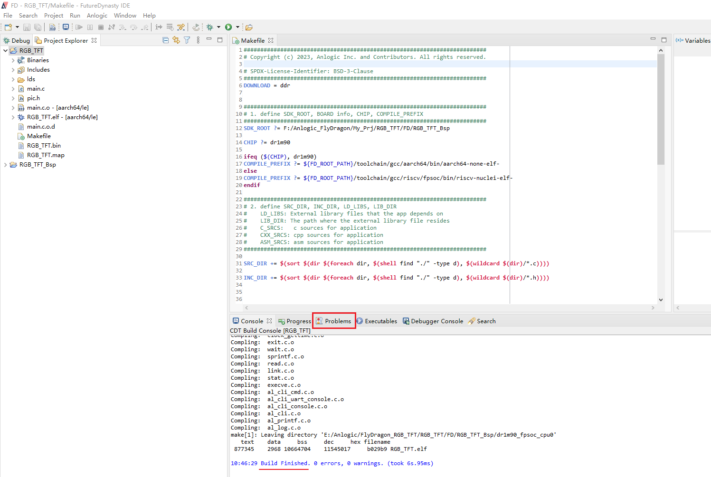Expand the Includes node
This screenshot has height=477, width=711.
13,70
